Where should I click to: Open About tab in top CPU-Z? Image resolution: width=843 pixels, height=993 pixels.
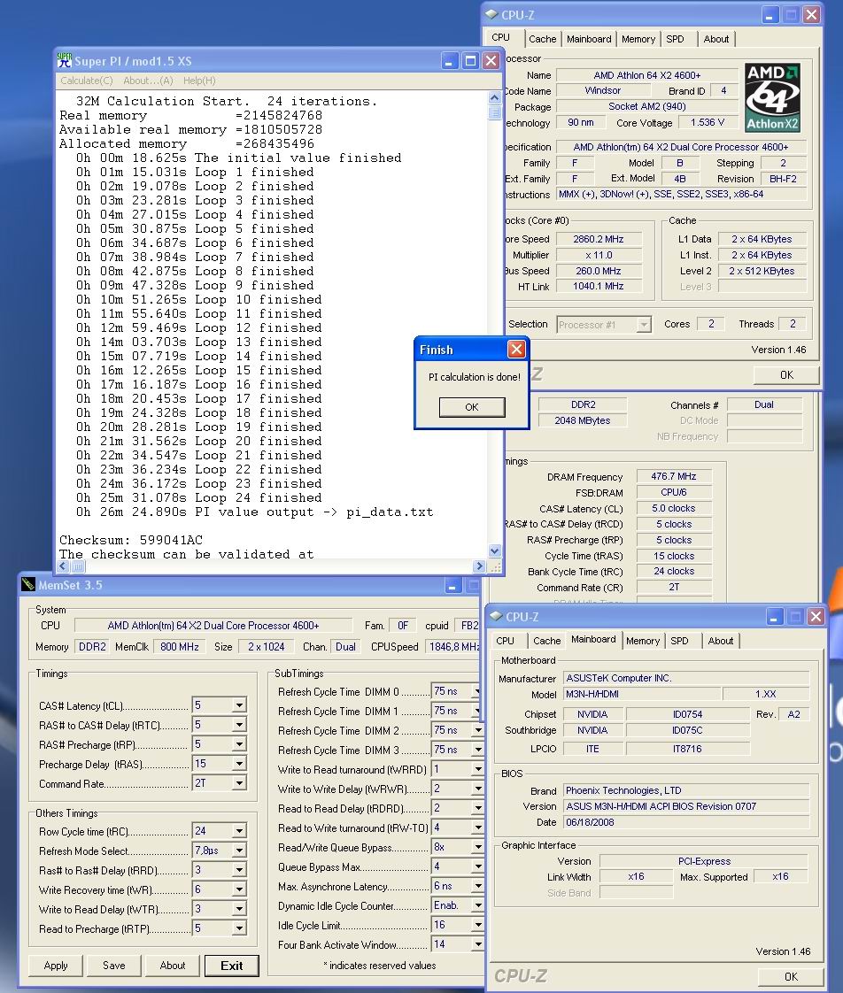tap(715, 39)
